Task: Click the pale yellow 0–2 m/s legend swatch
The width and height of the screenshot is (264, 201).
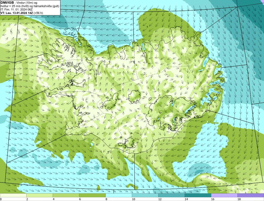Action: [x=13, y=195]
